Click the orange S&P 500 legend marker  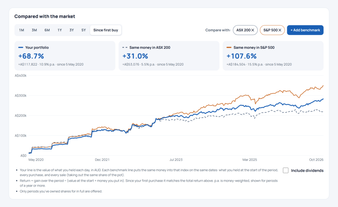pos(229,47)
